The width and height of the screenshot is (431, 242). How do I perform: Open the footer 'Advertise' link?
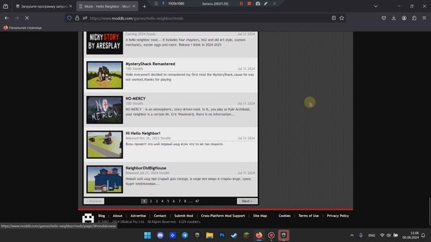tap(138, 216)
